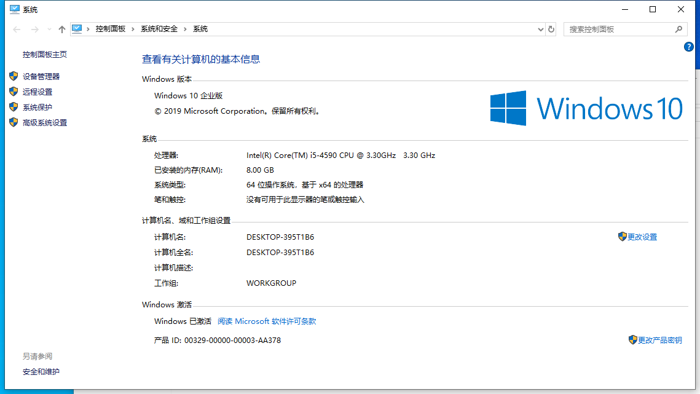Click shield icon beside 更改设置
The height and width of the screenshot is (394, 700).
point(623,237)
